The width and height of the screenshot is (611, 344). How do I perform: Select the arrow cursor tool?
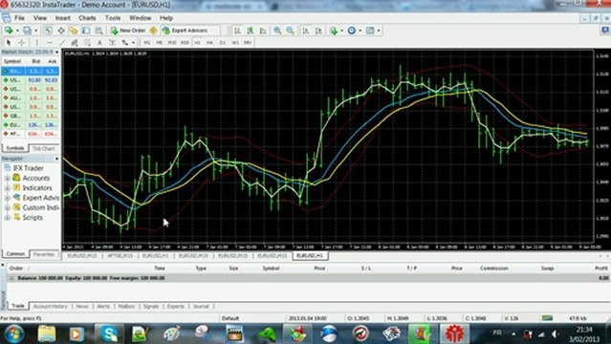[x=9, y=42]
